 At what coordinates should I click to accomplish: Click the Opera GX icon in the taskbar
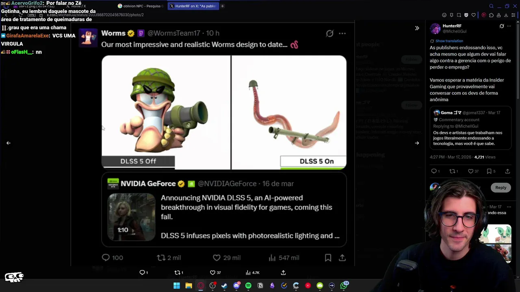[x=201, y=286]
